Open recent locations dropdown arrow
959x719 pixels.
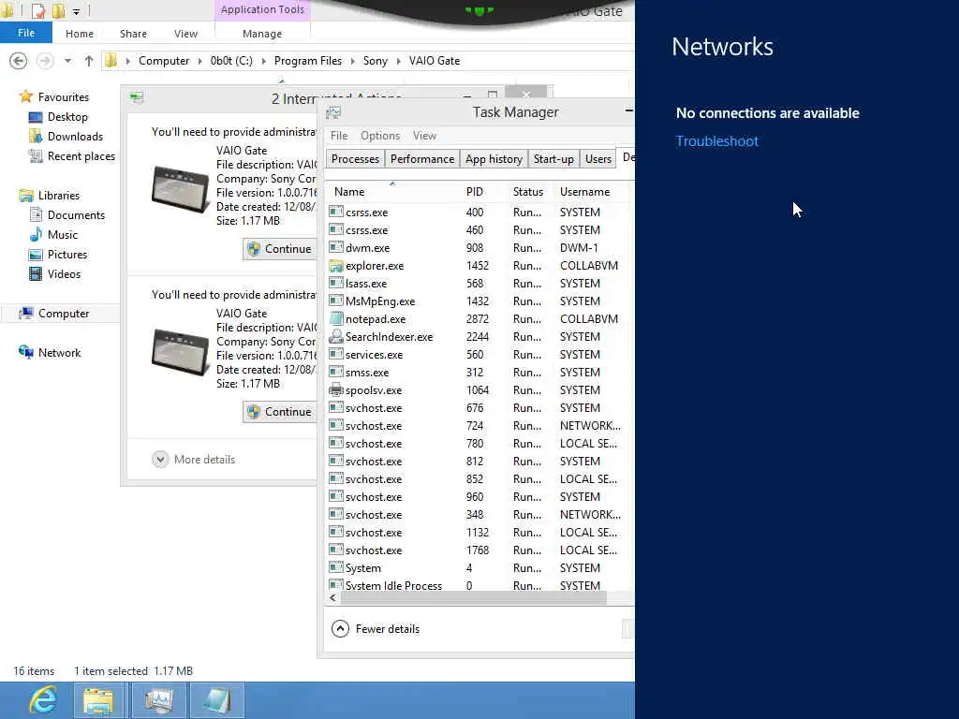click(67, 61)
